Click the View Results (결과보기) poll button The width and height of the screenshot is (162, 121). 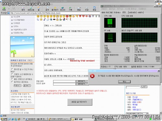(27, 86)
